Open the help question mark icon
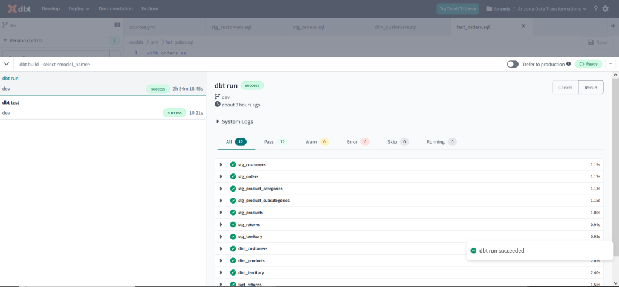Viewport: 619px width, 287px height. 596,9
